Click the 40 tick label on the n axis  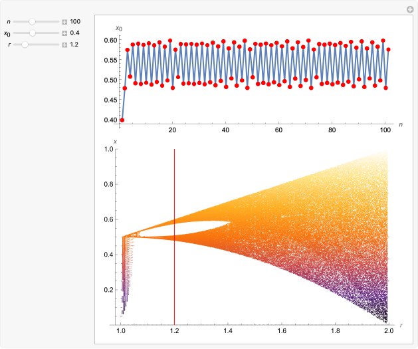[225, 130]
